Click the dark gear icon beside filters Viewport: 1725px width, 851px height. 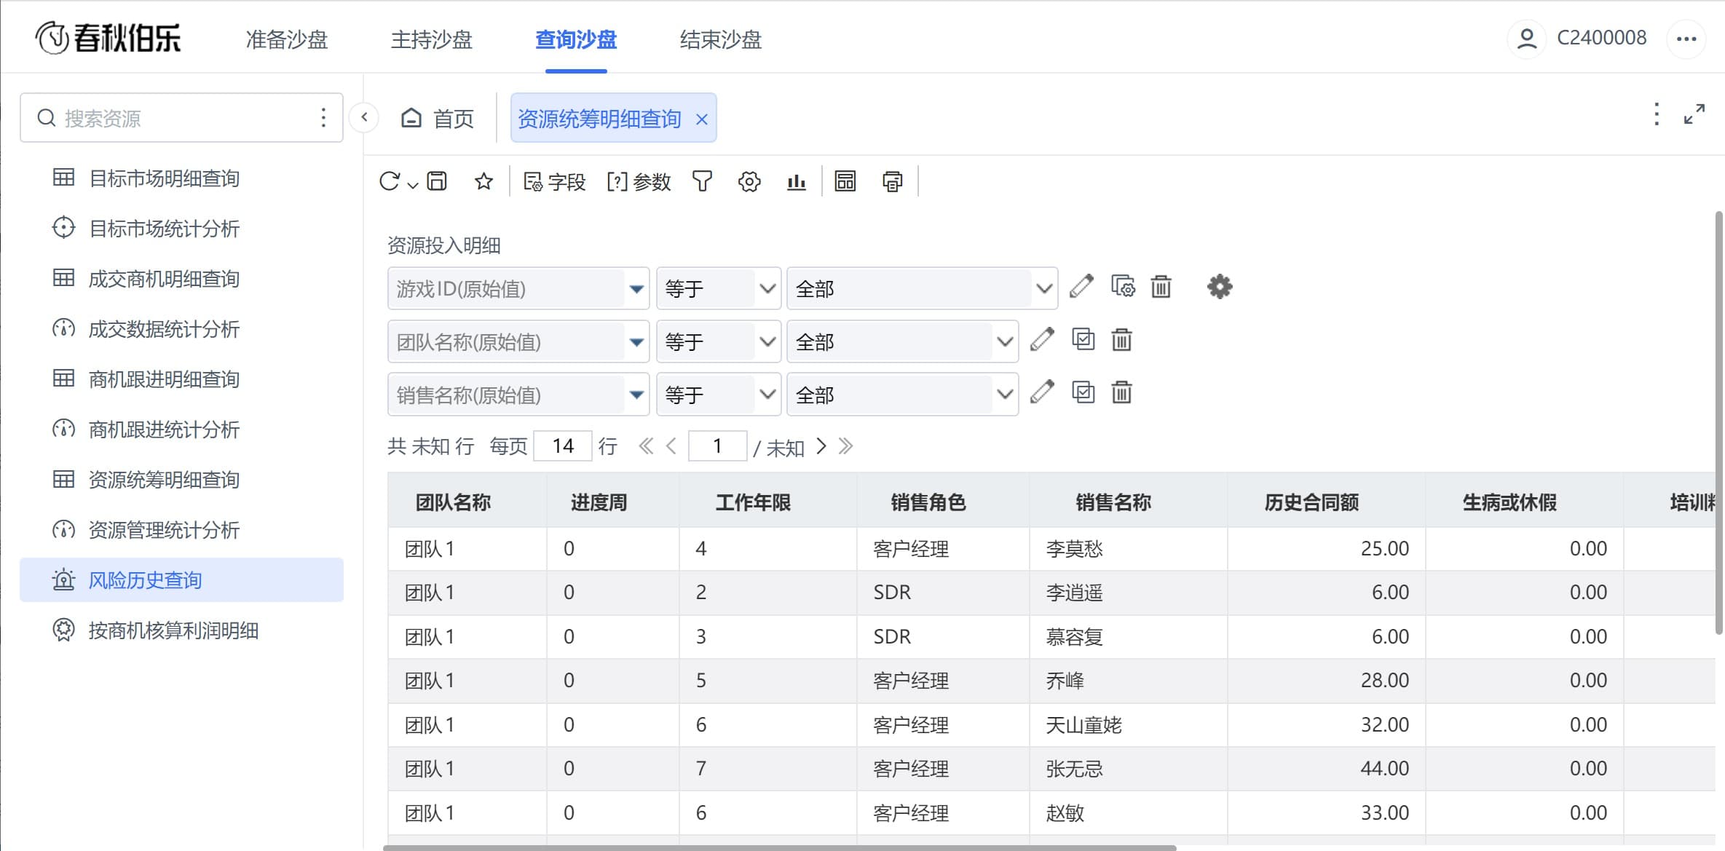coord(1220,287)
